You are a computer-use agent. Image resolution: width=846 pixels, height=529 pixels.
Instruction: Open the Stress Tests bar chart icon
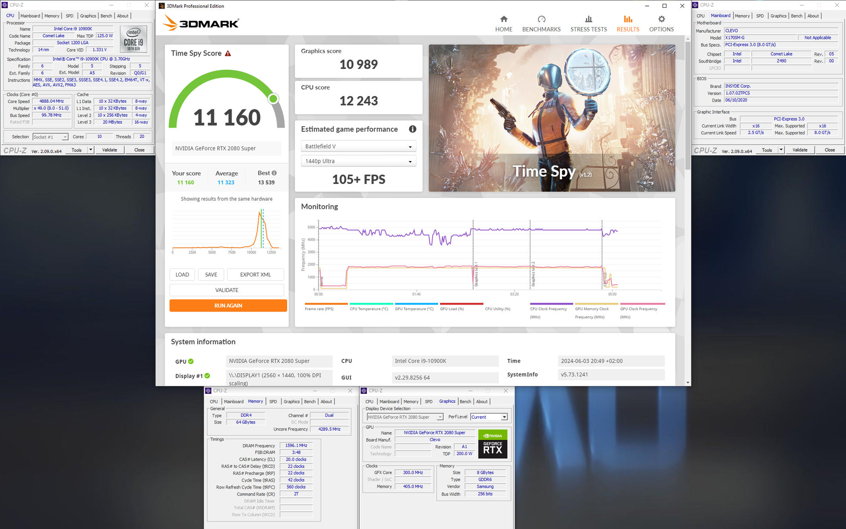pyautogui.click(x=589, y=19)
